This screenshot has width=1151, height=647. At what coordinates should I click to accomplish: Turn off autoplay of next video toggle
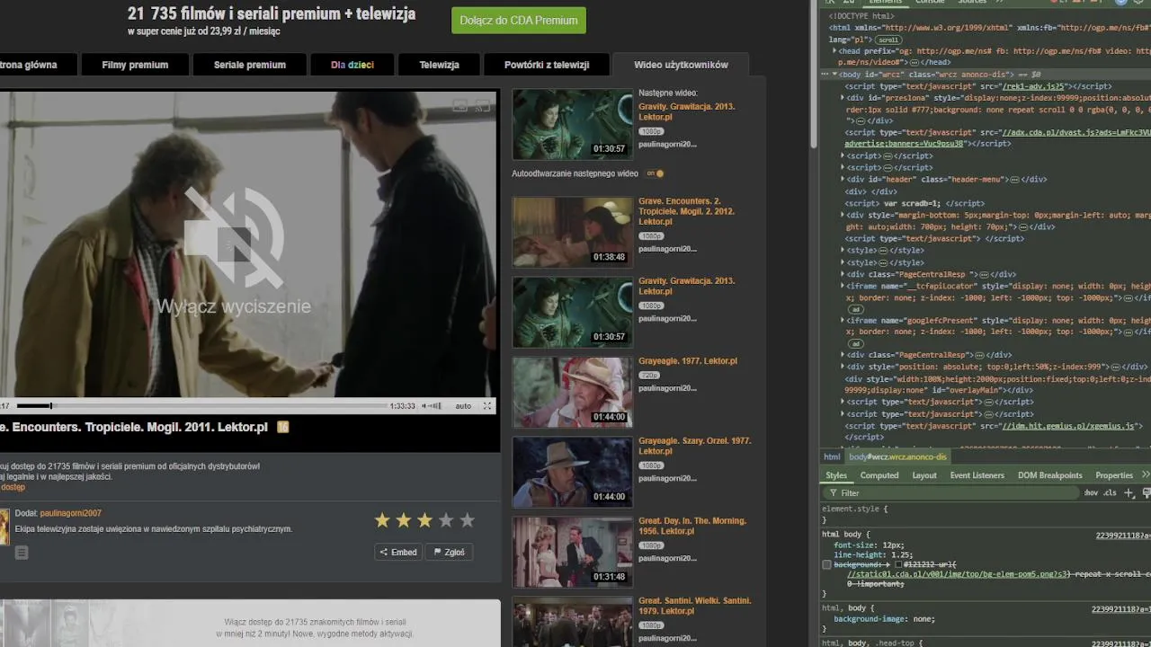point(655,173)
